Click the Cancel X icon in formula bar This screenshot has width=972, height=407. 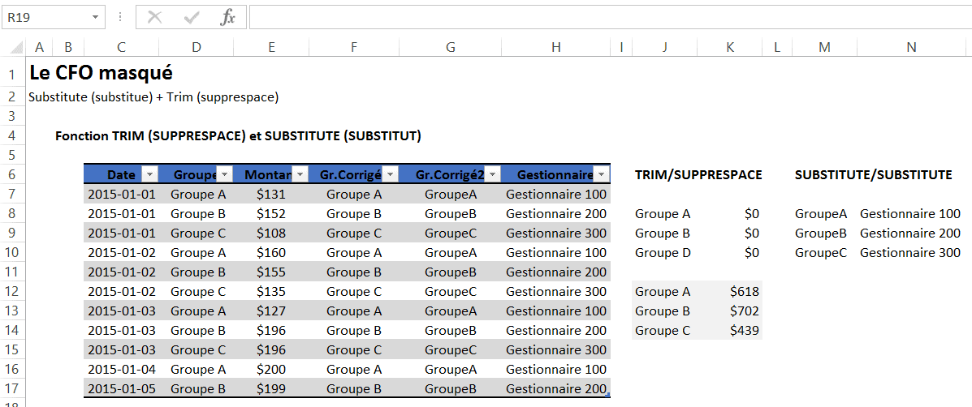(154, 17)
